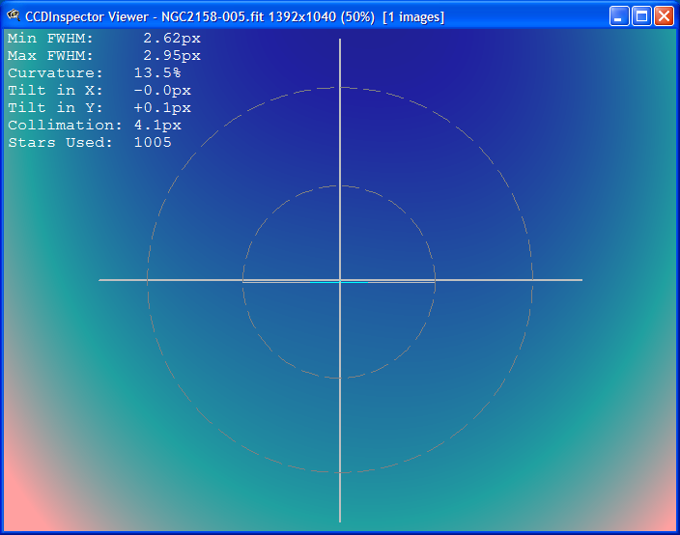Click the Tilt in X reading
Viewport: 680px width, 535px height.
162,91
